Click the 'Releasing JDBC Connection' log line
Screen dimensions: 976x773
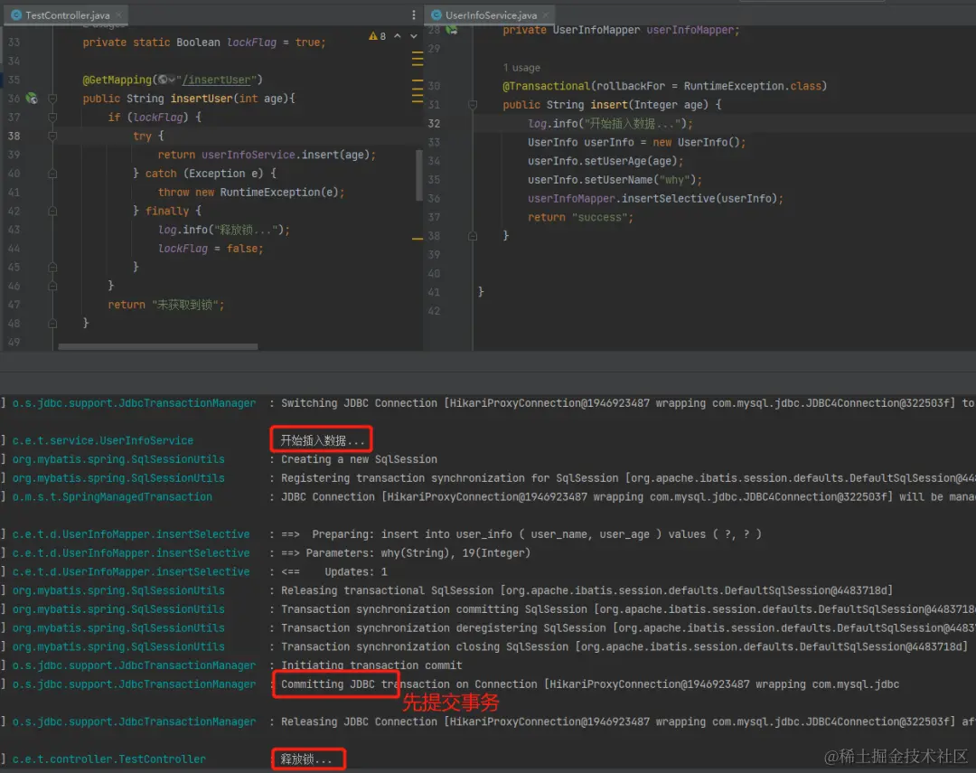(x=627, y=721)
